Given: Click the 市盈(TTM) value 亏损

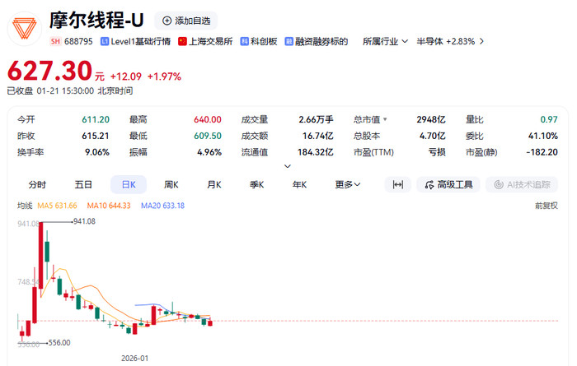Looking at the screenshot, I should click(x=437, y=152).
